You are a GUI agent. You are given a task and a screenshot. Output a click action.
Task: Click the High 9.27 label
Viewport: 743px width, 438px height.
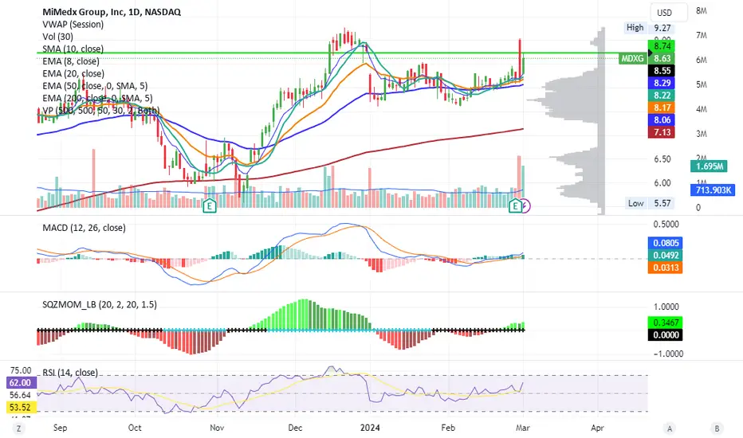pos(649,28)
